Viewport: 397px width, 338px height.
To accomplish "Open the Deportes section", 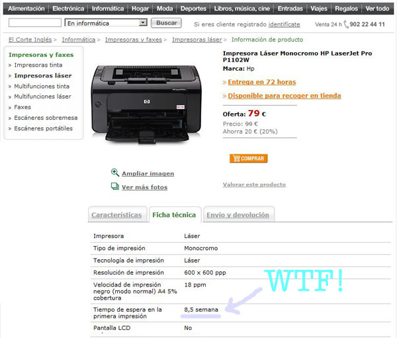I will click(x=193, y=9).
